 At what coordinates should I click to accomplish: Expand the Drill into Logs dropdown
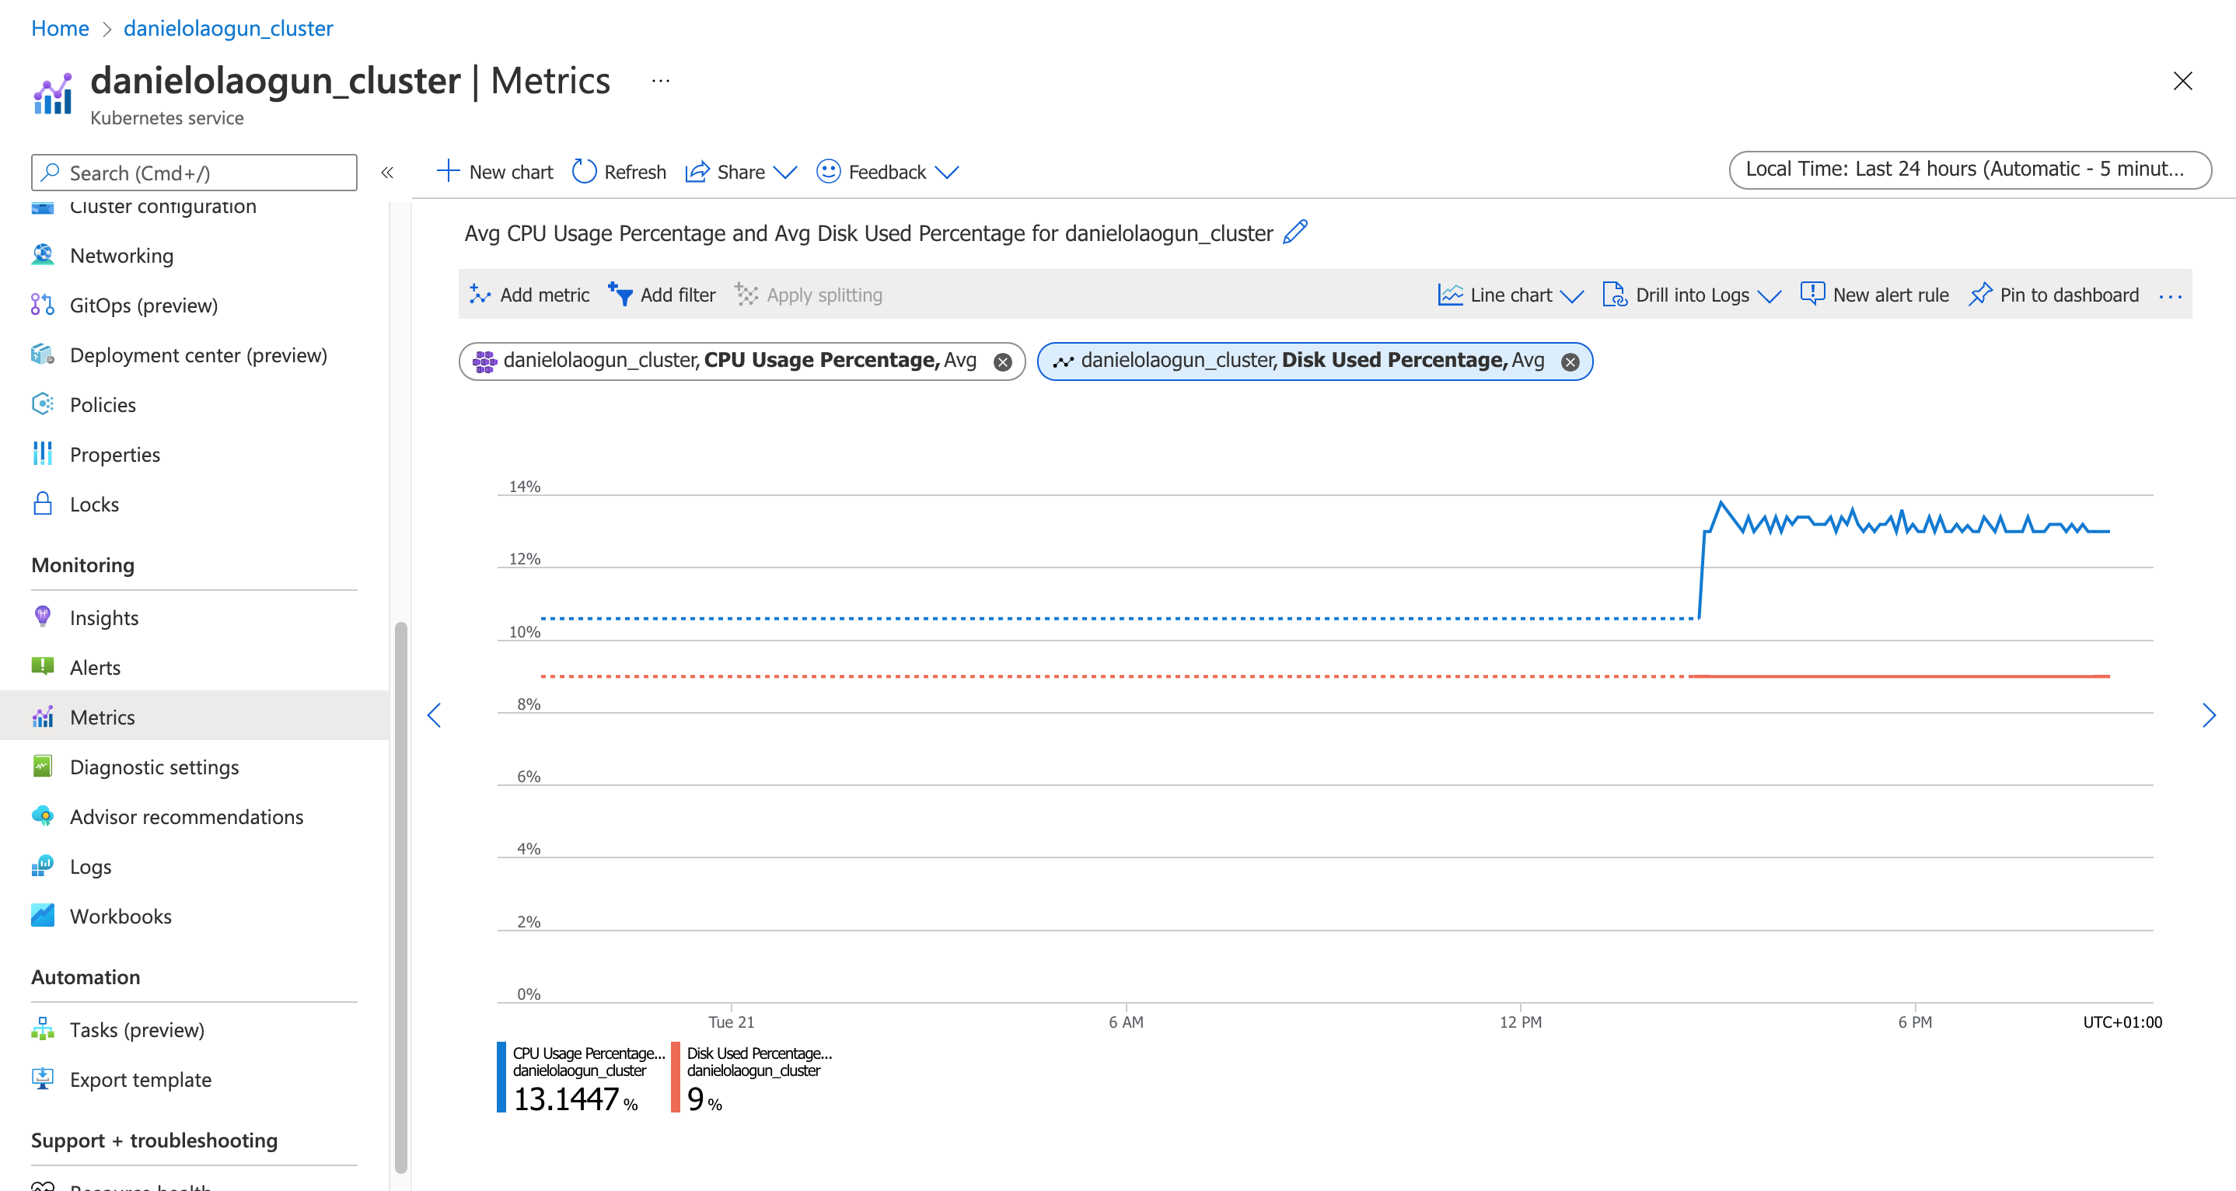pos(1691,295)
